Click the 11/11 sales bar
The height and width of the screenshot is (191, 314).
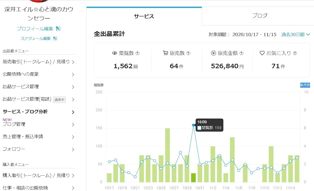[x=271, y=164]
